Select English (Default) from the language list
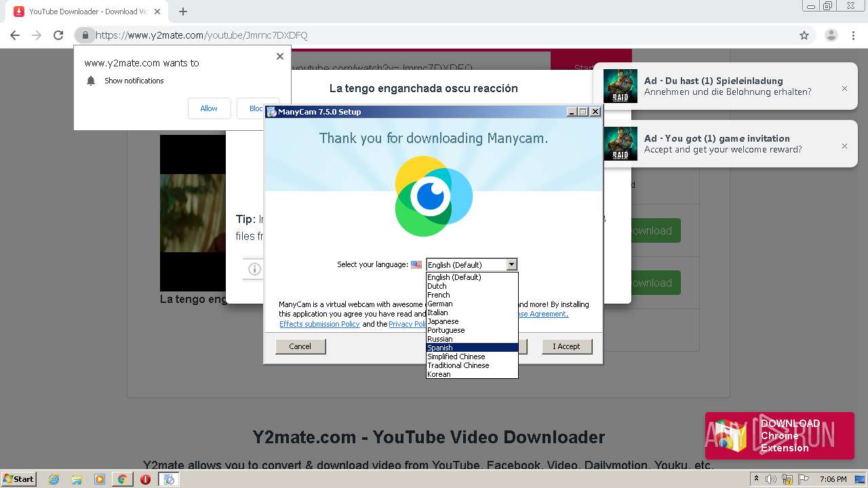Viewport: 868px width, 488px height. tap(472, 277)
